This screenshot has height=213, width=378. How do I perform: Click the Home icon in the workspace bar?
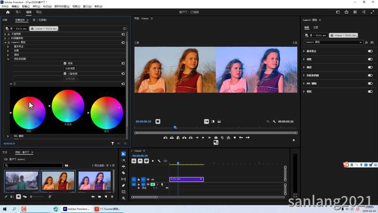(x=8, y=12)
